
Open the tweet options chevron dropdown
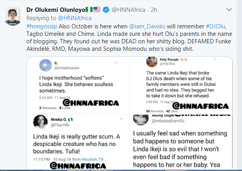tap(229, 9)
